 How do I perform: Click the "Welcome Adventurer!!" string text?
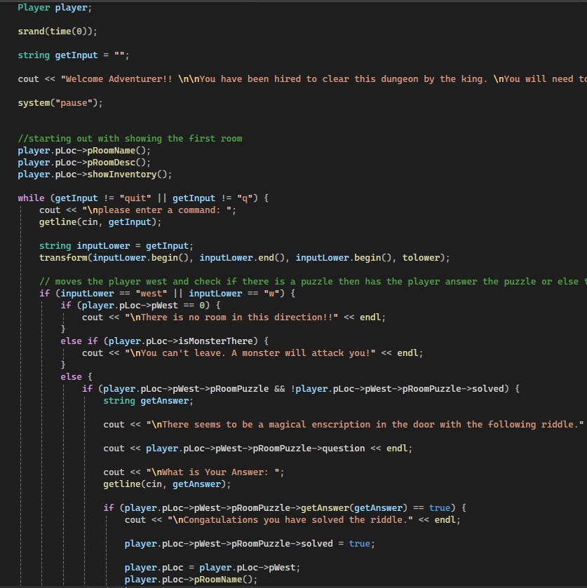116,79
